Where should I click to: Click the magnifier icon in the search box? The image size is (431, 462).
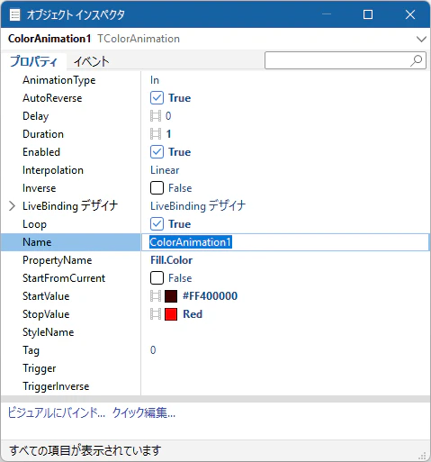417,60
